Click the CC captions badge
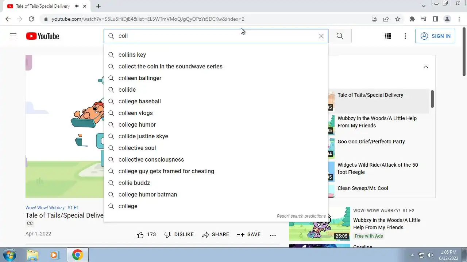 point(30,223)
